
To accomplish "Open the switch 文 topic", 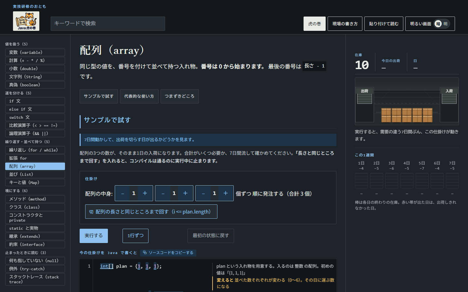I will point(35,117).
